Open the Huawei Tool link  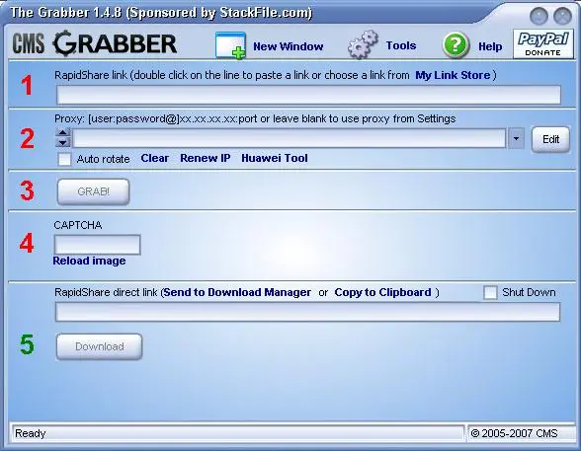(x=275, y=158)
